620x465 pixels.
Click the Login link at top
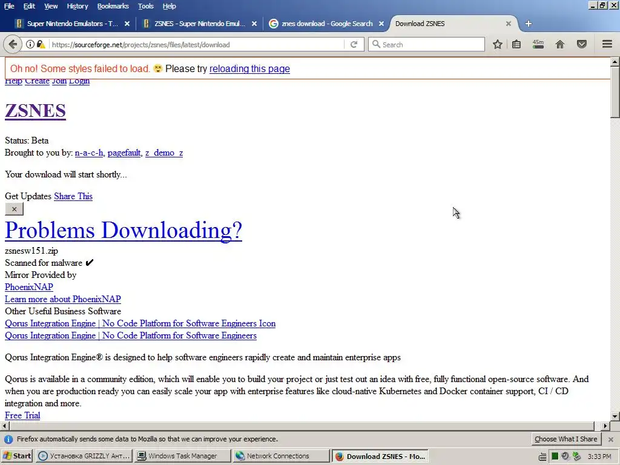tap(79, 81)
